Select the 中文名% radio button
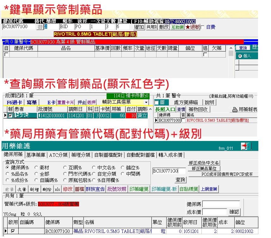 pyautogui.click(x=94, y=168)
